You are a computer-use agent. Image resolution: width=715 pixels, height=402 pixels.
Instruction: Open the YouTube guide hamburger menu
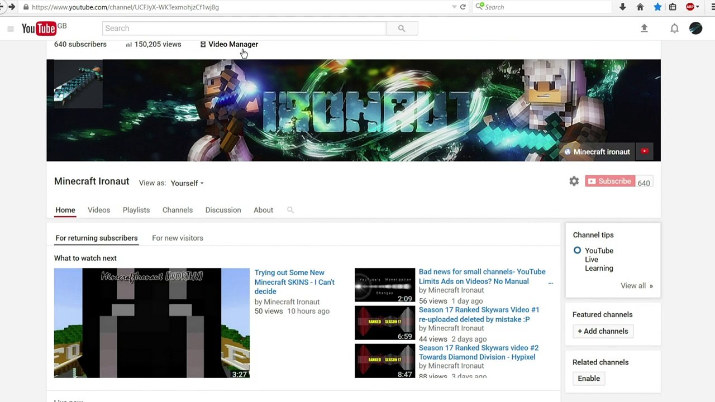pos(10,28)
